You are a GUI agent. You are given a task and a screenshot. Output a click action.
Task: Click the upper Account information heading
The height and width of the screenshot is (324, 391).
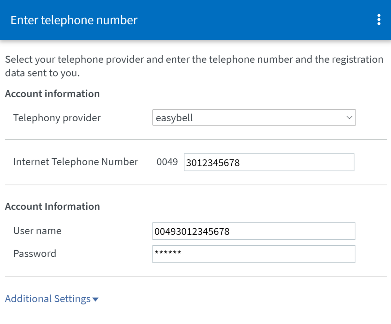[x=52, y=94]
